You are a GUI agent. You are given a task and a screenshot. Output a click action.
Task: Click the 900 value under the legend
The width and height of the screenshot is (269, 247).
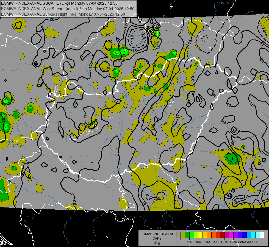pos(216,242)
